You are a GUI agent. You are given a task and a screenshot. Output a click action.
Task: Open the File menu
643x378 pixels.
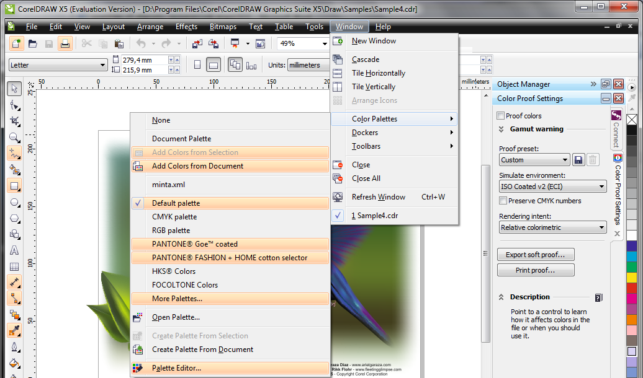pos(32,27)
